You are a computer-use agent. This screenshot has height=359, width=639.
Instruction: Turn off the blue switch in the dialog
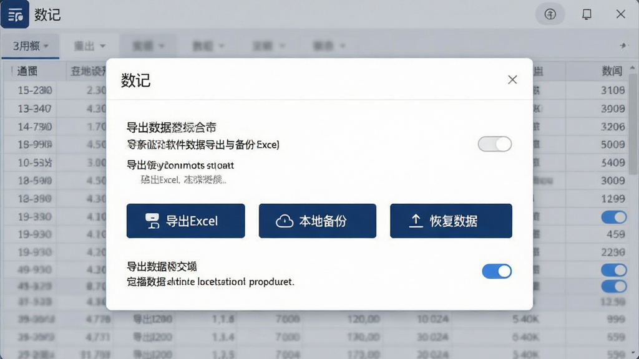(497, 271)
